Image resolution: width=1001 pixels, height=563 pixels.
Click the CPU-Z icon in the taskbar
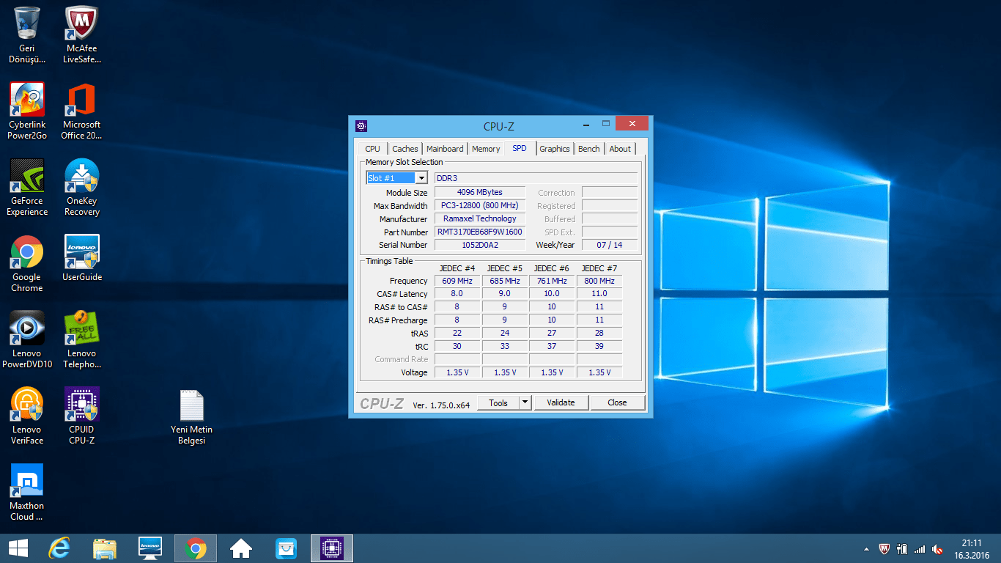coord(332,548)
